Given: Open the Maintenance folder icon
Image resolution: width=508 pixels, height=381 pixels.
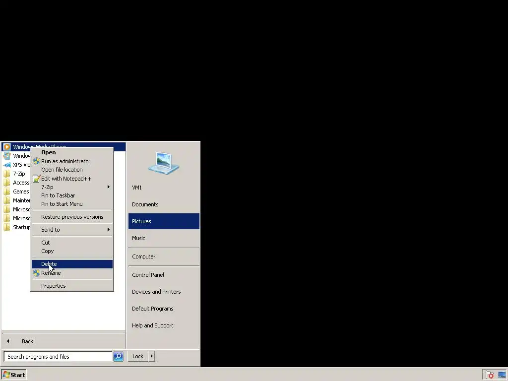Looking at the screenshot, I should 7,200.
